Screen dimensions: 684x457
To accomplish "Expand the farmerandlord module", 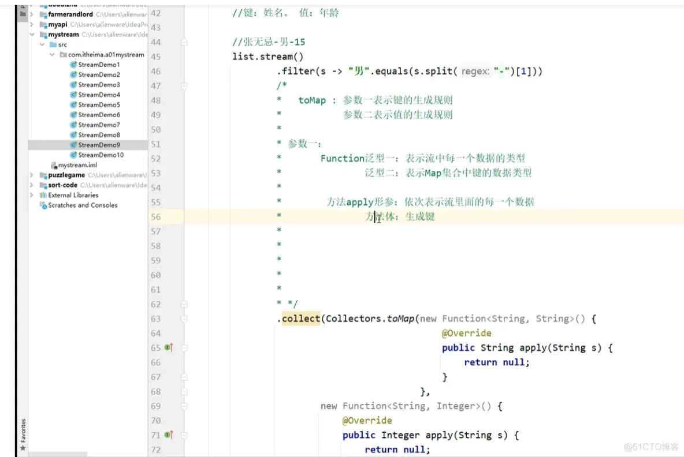I will click(x=32, y=14).
